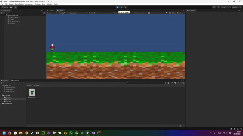The image size is (243, 136).
Task: Click the search-by-import-log icon
Action: [x=175, y=83]
